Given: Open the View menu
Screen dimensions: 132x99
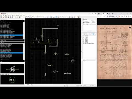Looking at the screenshot, I should coord(6,15).
